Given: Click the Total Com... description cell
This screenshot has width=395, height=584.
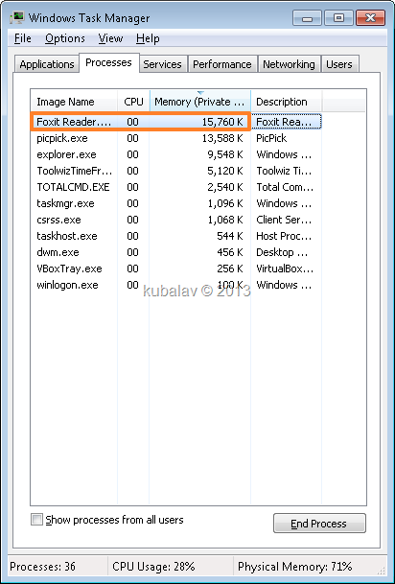Looking at the screenshot, I should pos(285,187).
